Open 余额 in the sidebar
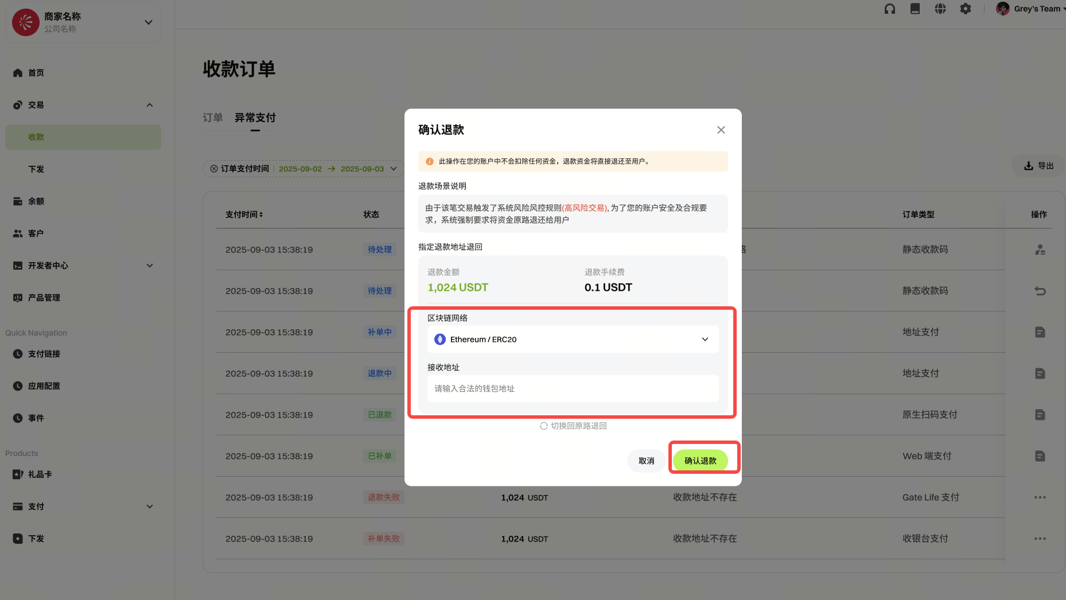1066x600 pixels. (36, 201)
